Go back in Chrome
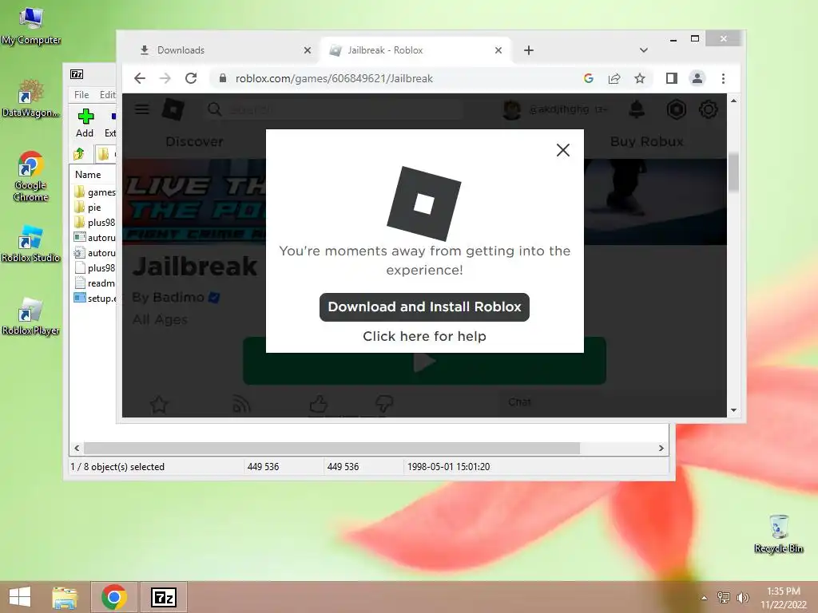The height and width of the screenshot is (613, 818). coord(139,78)
